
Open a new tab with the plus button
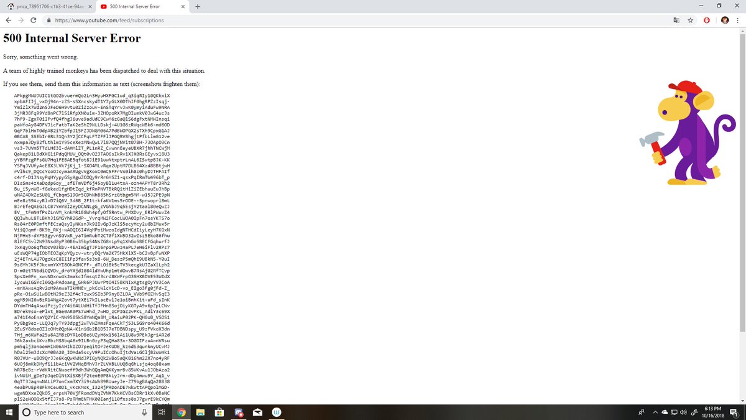click(x=198, y=6)
